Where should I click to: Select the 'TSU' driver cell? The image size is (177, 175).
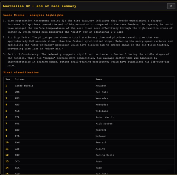click(x=17, y=155)
